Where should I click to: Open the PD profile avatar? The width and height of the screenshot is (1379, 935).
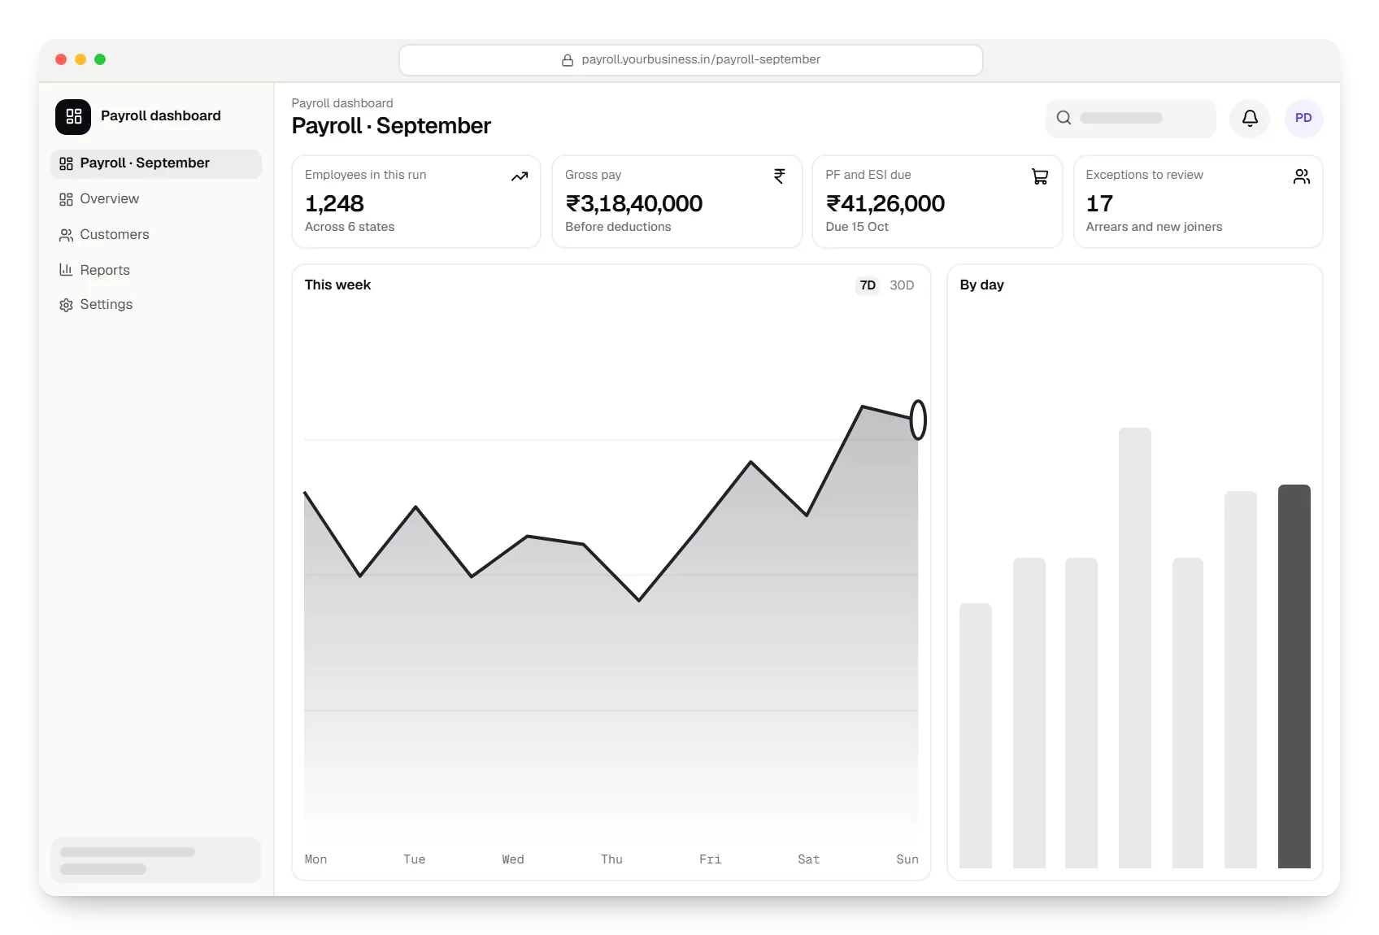point(1303,118)
